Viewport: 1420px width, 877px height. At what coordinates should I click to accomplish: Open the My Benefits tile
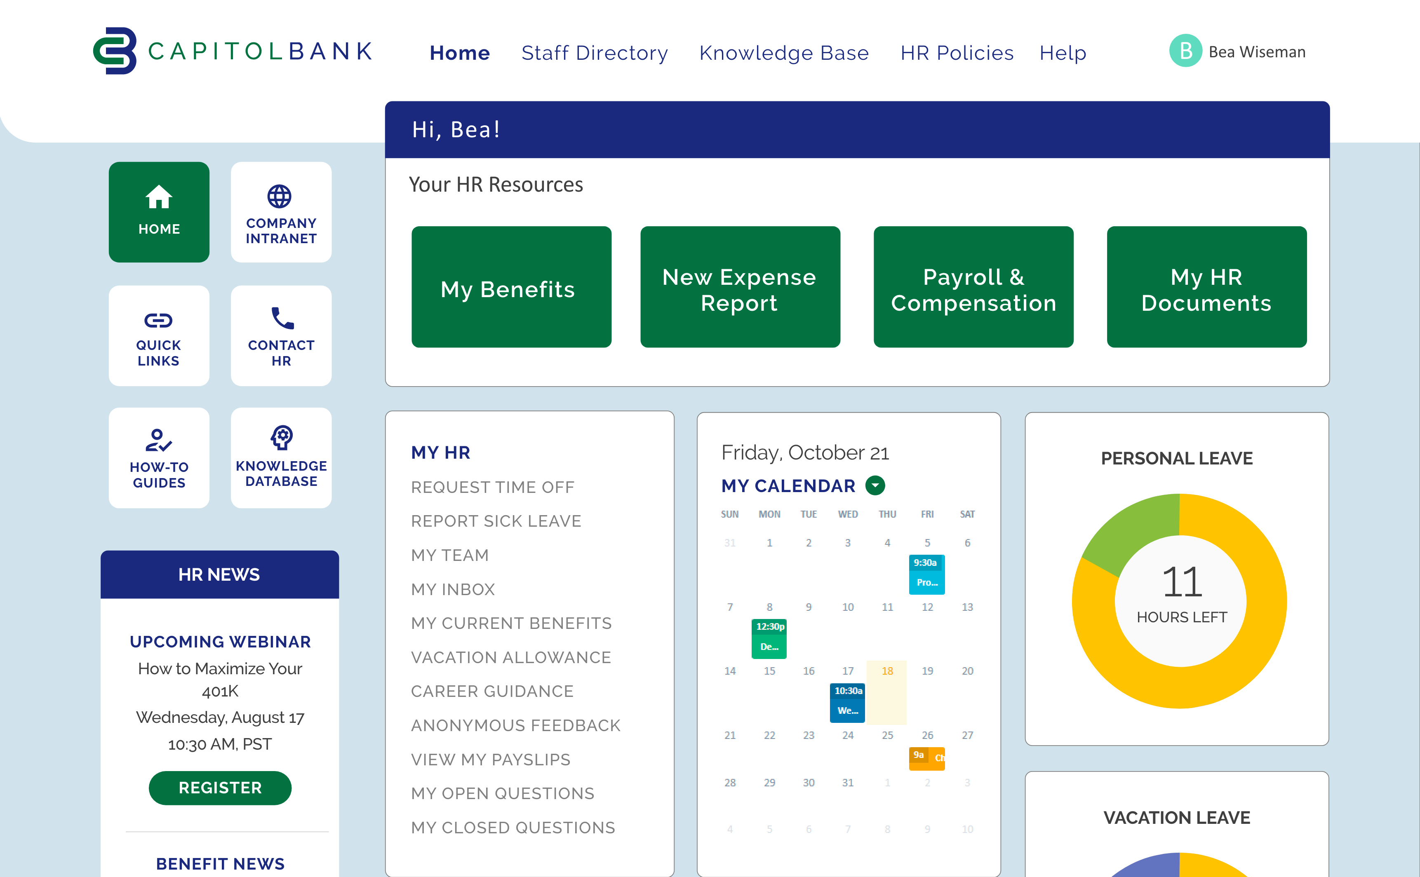coord(511,287)
